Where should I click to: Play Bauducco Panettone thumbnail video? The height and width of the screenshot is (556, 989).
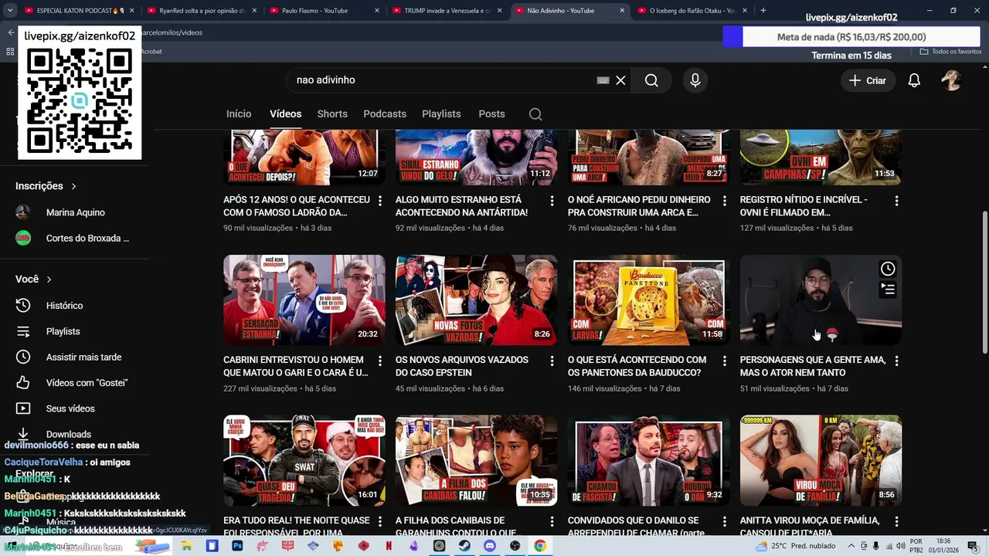point(648,300)
